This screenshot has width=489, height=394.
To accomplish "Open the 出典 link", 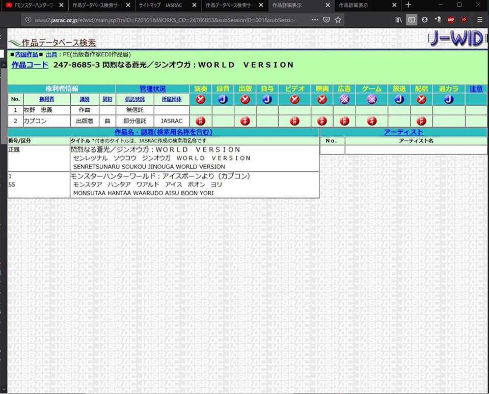I will (51, 54).
